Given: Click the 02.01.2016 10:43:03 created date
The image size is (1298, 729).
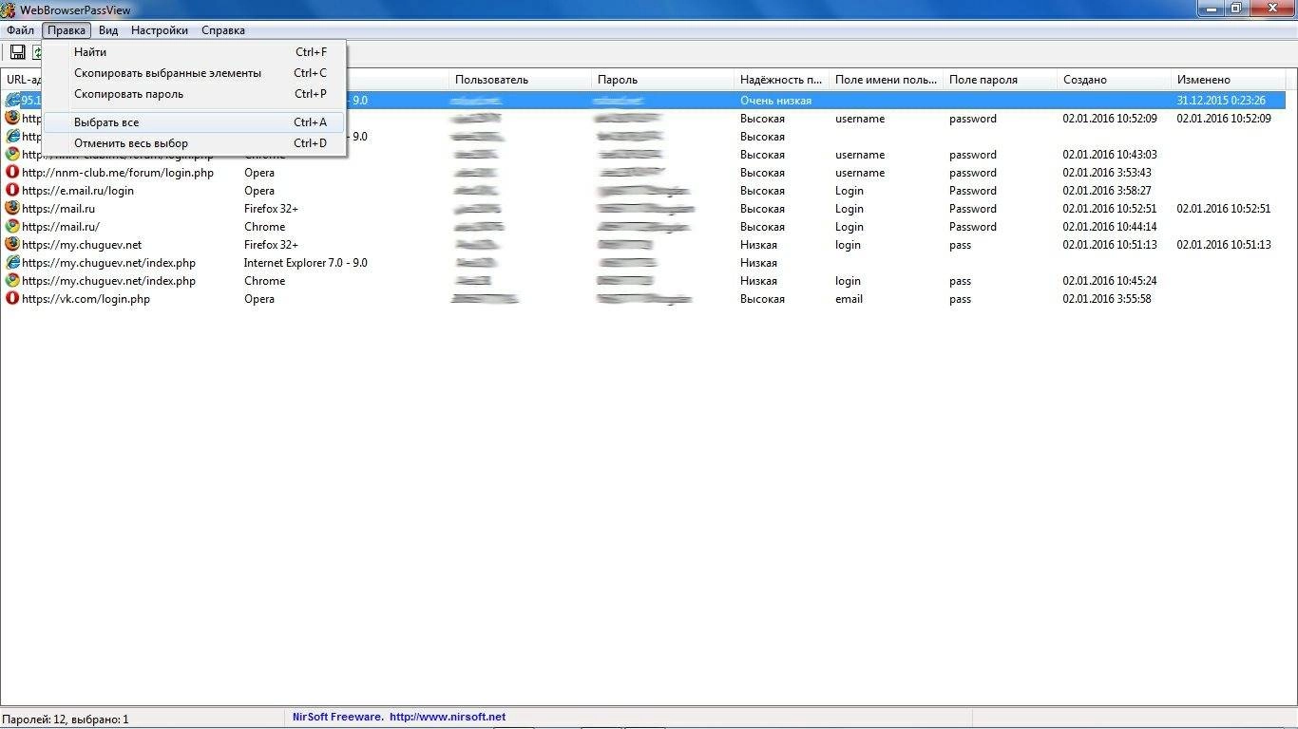Looking at the screenshot, I should (1110, 155).
